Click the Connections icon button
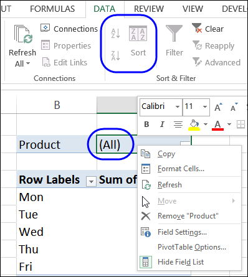This screenshot has width=248, height=277. pyautogui.click(x=45, y=28)
